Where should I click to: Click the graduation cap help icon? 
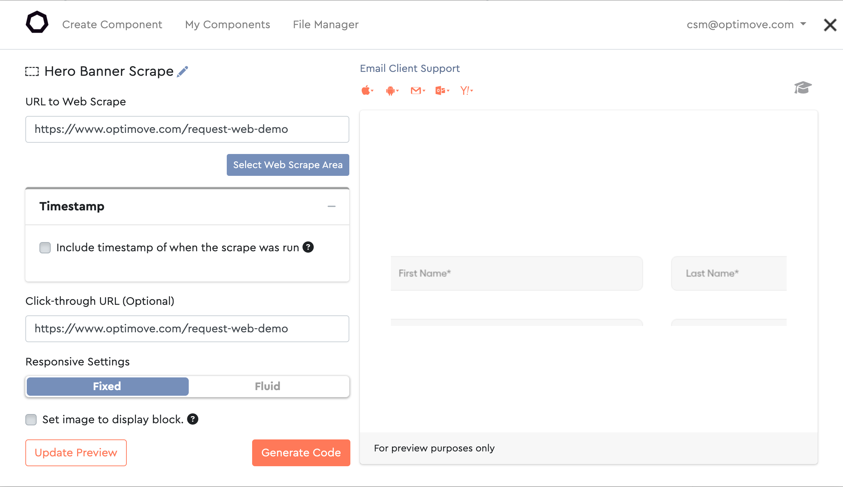click(803, 87)
